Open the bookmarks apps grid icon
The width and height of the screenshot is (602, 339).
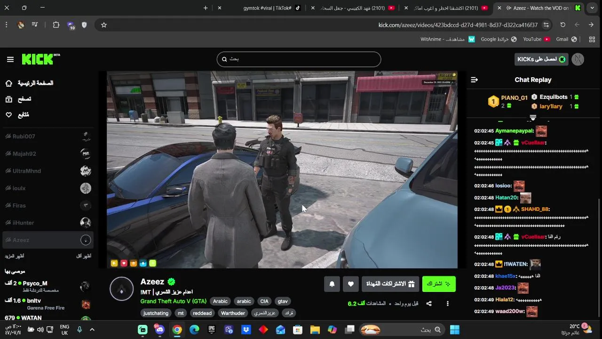click(592, 40)
